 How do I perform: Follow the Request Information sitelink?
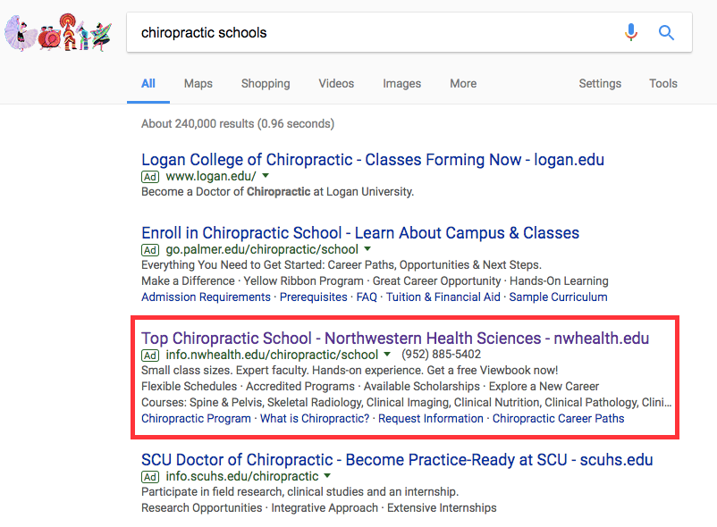point(431,419)
